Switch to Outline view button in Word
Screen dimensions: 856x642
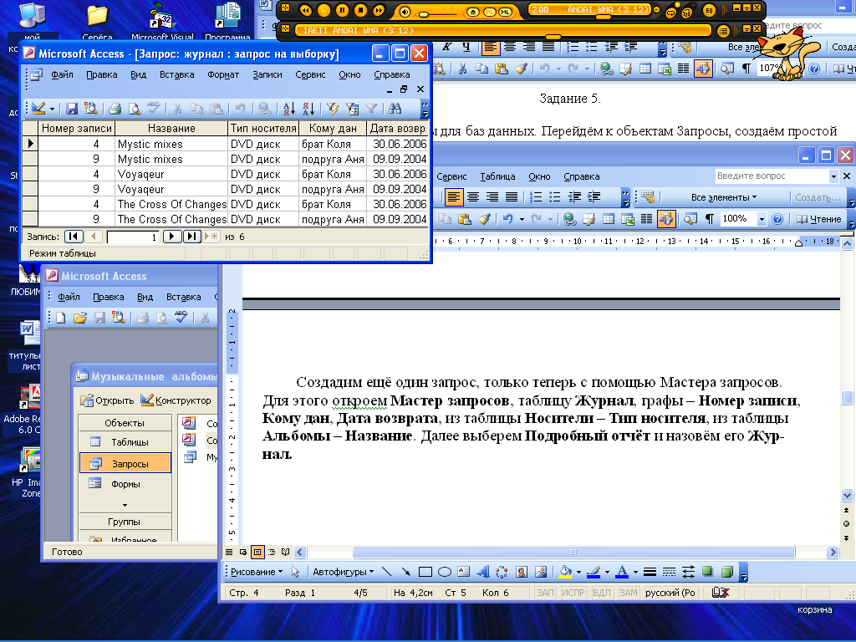tap(272, 552)
